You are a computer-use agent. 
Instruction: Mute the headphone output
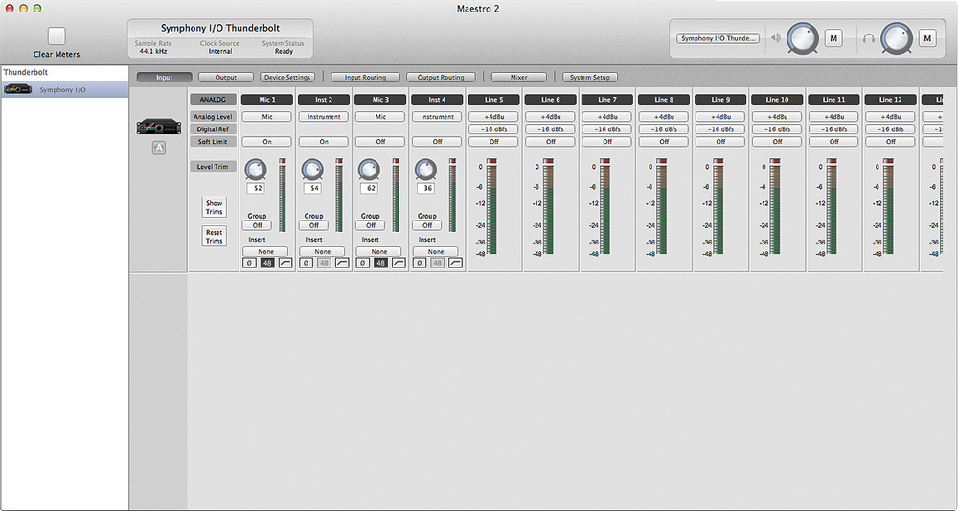pyautogui.click(x=926, y=38)
